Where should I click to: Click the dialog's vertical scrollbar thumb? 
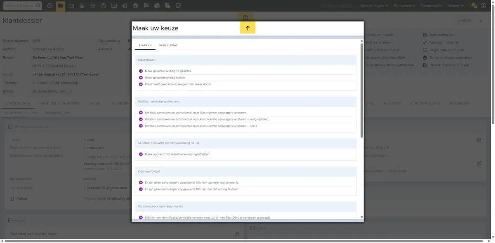362,90
